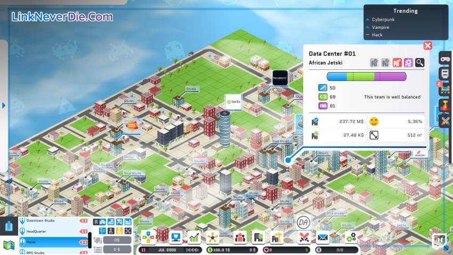Click the fast-forward speed arrows
453x255 pixels.
pyautogui.click(x=193, y=249)
